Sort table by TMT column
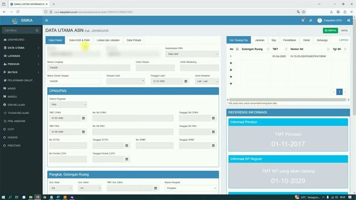This screenshot has width=356, height=200. (286, 49)
